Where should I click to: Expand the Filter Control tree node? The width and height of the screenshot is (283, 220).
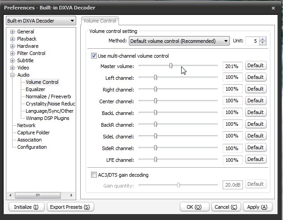point(12,54)
